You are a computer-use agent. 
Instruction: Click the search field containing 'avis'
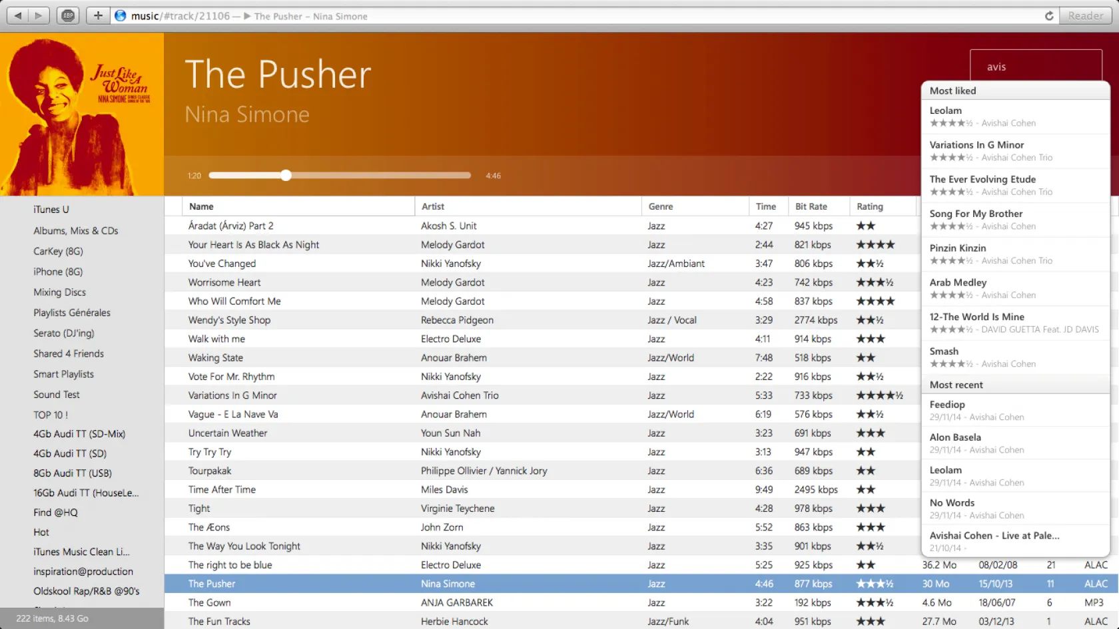[1035, 67]
